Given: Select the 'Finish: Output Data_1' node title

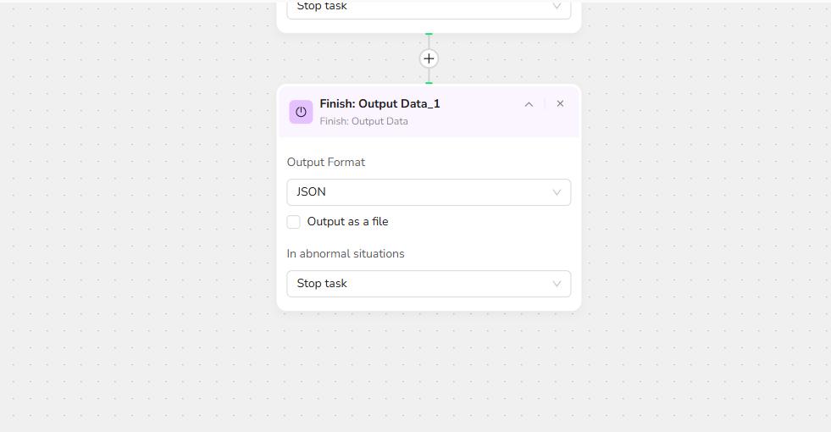Looking at the screenshot, I should 379,104.
